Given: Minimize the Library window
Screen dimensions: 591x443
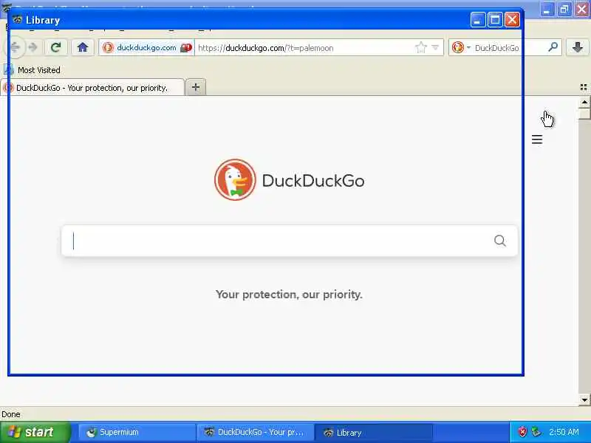Looking at the screenshot, I should click(x=478, y=20).
